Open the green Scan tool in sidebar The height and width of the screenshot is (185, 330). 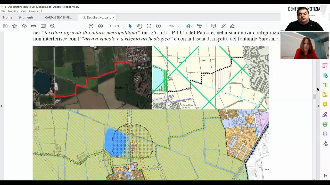(325, 124)
